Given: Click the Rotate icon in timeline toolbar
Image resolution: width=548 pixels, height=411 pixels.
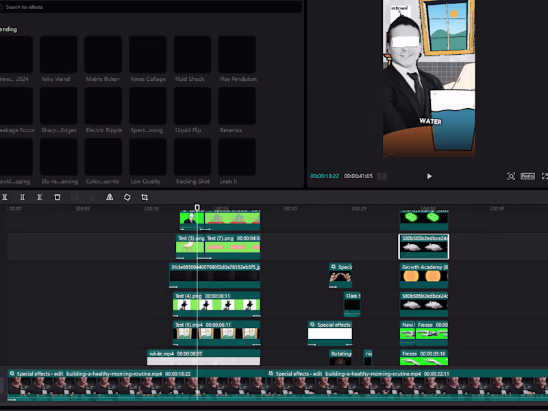Looking at the screenshot, I should (127, 197).
